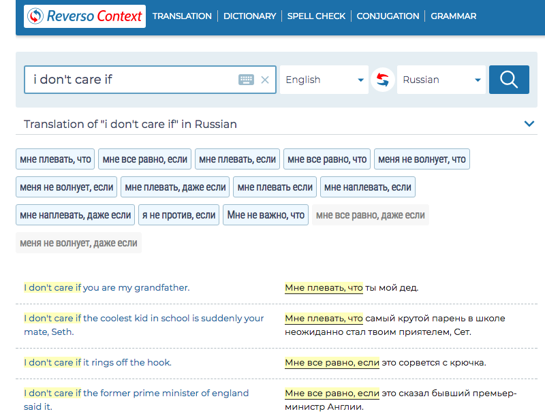Open the Grammar menu link
The width and height of the screenshot is (545, 418).
[x=453, y=16]
